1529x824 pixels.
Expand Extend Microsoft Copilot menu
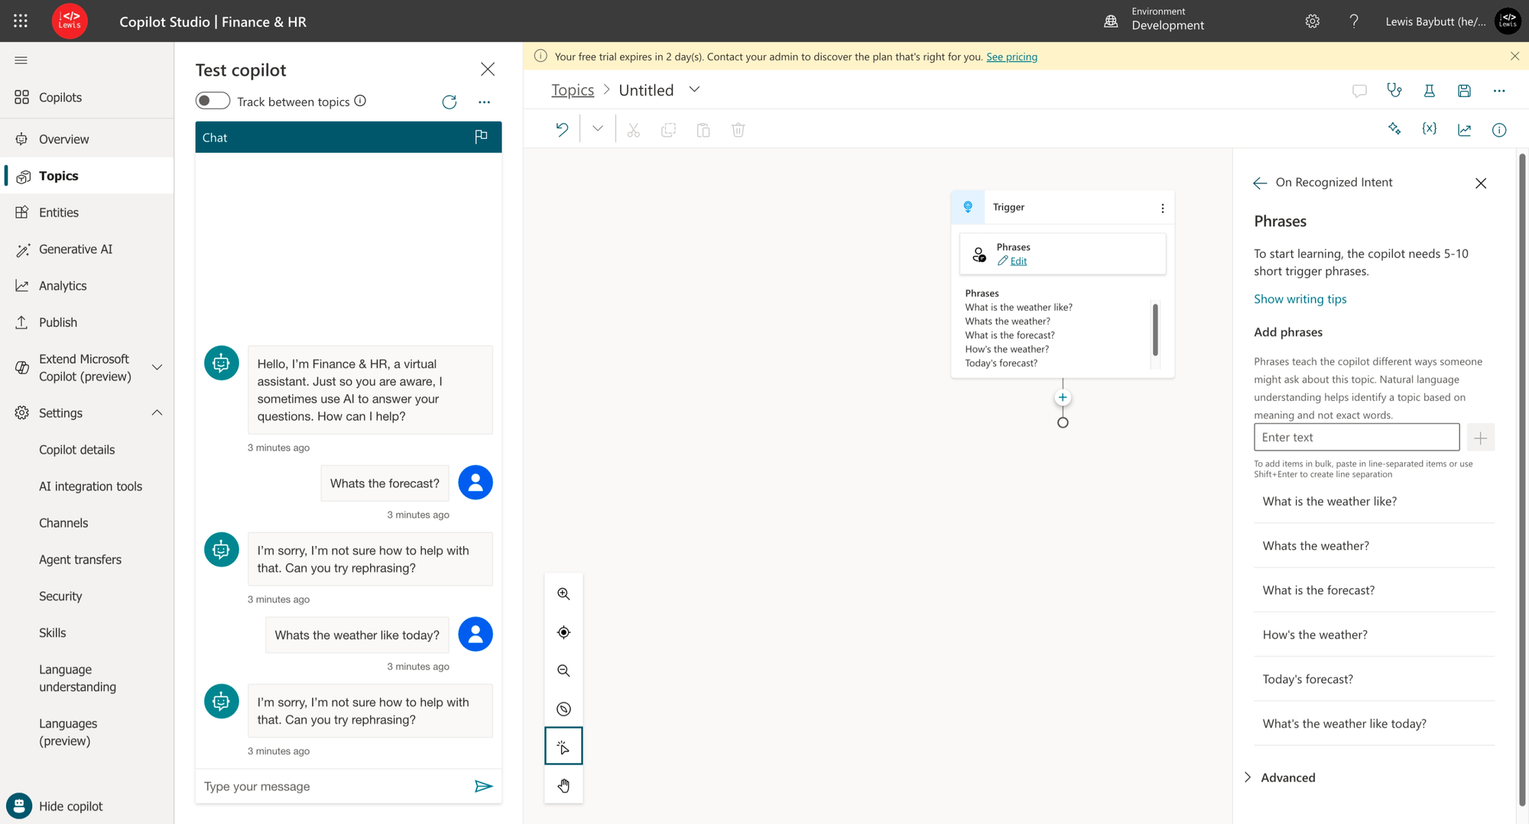pos(157,367)
